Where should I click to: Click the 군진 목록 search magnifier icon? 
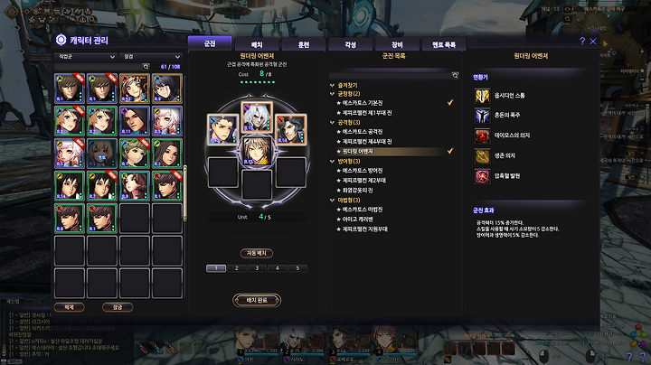click(455, 75)
